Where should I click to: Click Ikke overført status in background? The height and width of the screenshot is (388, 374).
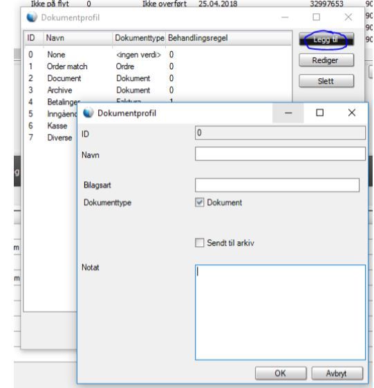coord(165,3)
